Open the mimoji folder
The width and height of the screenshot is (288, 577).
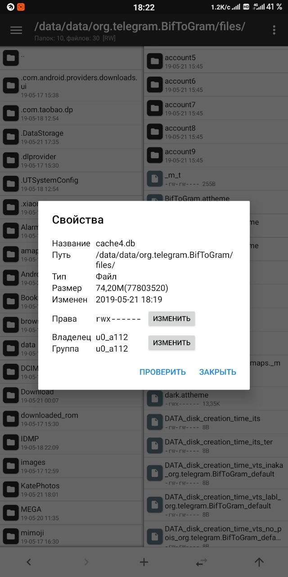[x=72, y=536]
